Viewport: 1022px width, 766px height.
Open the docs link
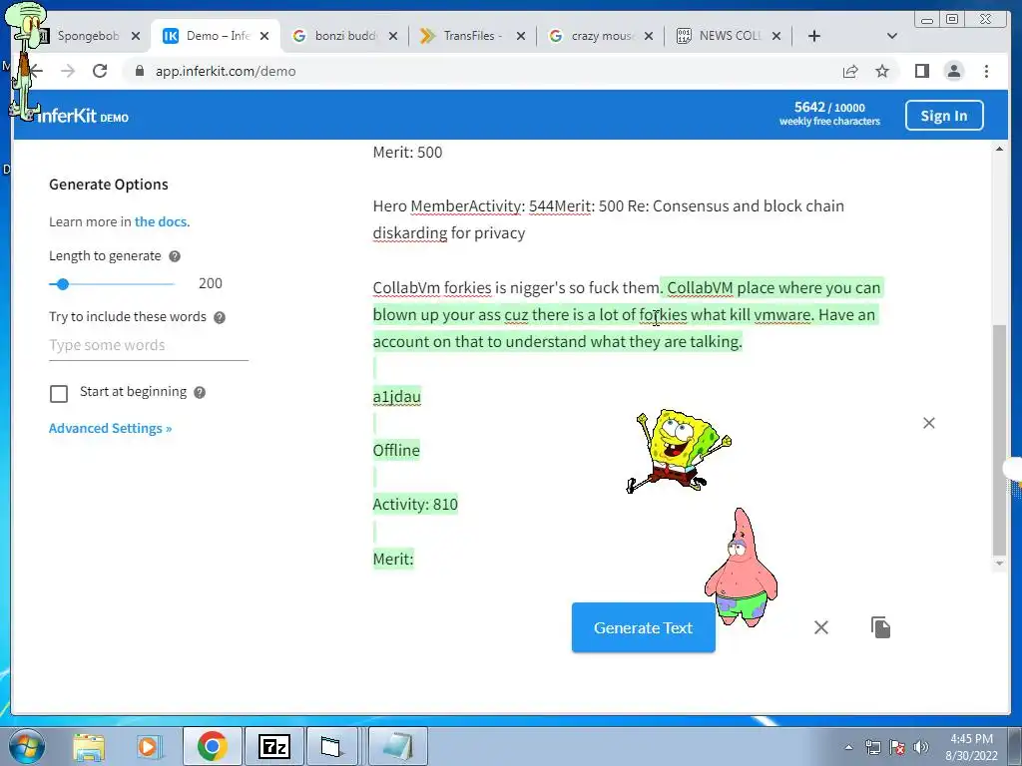click(x=162, y=221)
